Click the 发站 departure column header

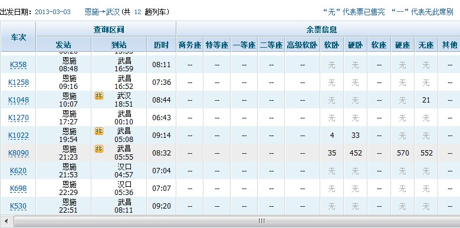(64, 45)
